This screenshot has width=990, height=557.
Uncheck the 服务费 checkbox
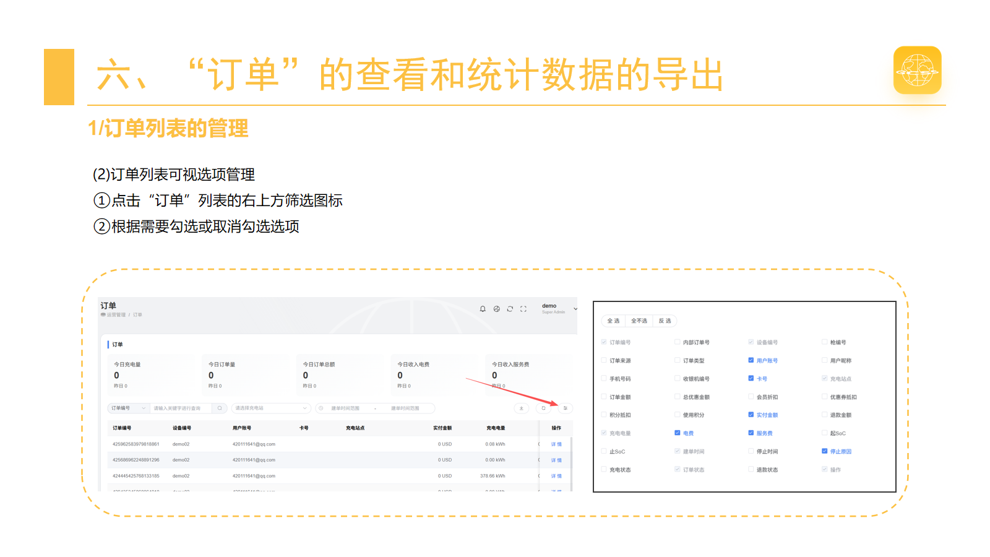pyautogui.click(x=751, y=433)
